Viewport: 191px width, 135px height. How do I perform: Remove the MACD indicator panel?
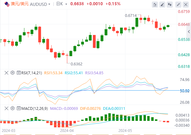6,108
